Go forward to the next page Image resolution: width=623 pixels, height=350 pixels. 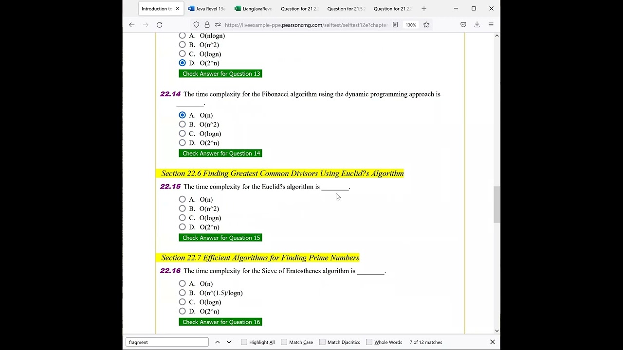[x=146, y=25]
